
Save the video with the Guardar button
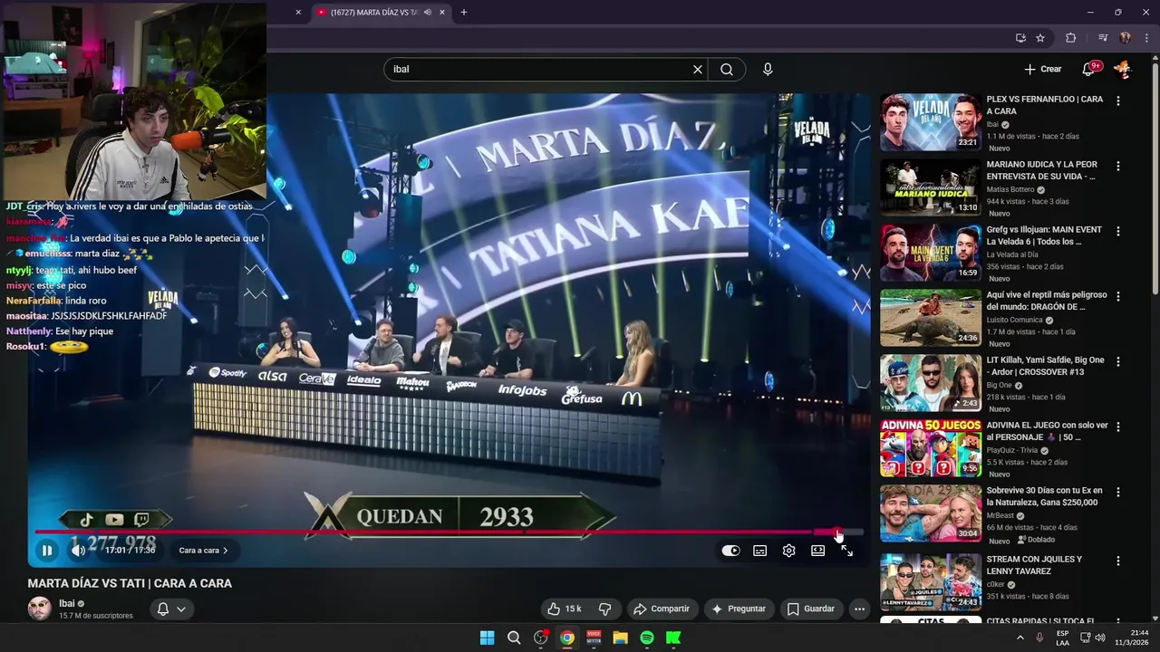(810, 609)
